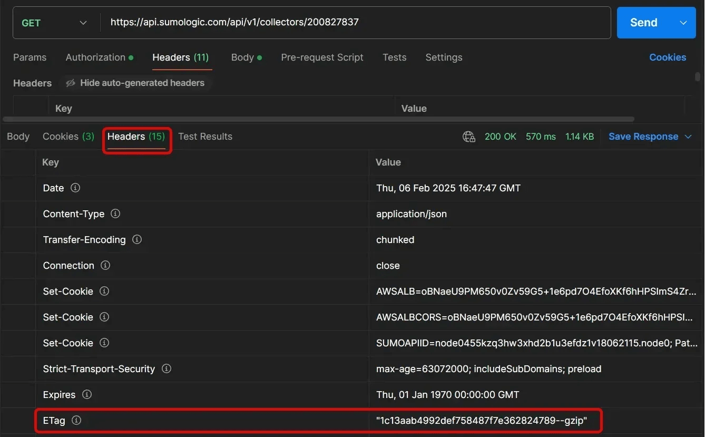This screenshot has width=705, height=437.
Task: Switch to the request Authorization tab
Action: pyautogui.click(x=99, y=57)
